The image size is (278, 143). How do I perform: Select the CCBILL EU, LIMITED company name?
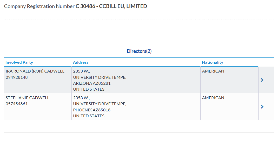[123, 6]
